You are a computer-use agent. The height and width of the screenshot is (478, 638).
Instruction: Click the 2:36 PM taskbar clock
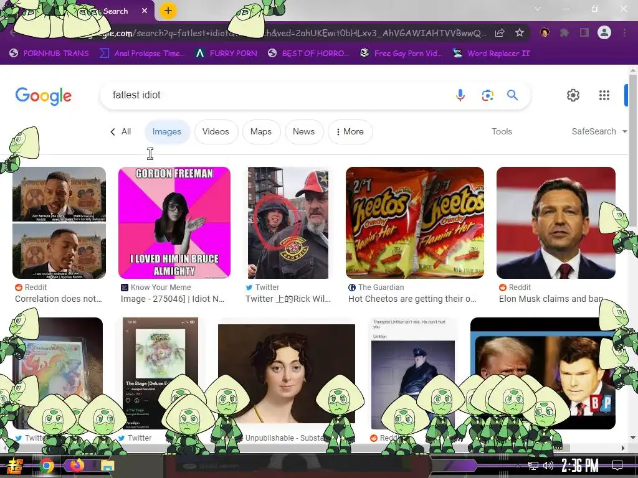pos(580,466)
